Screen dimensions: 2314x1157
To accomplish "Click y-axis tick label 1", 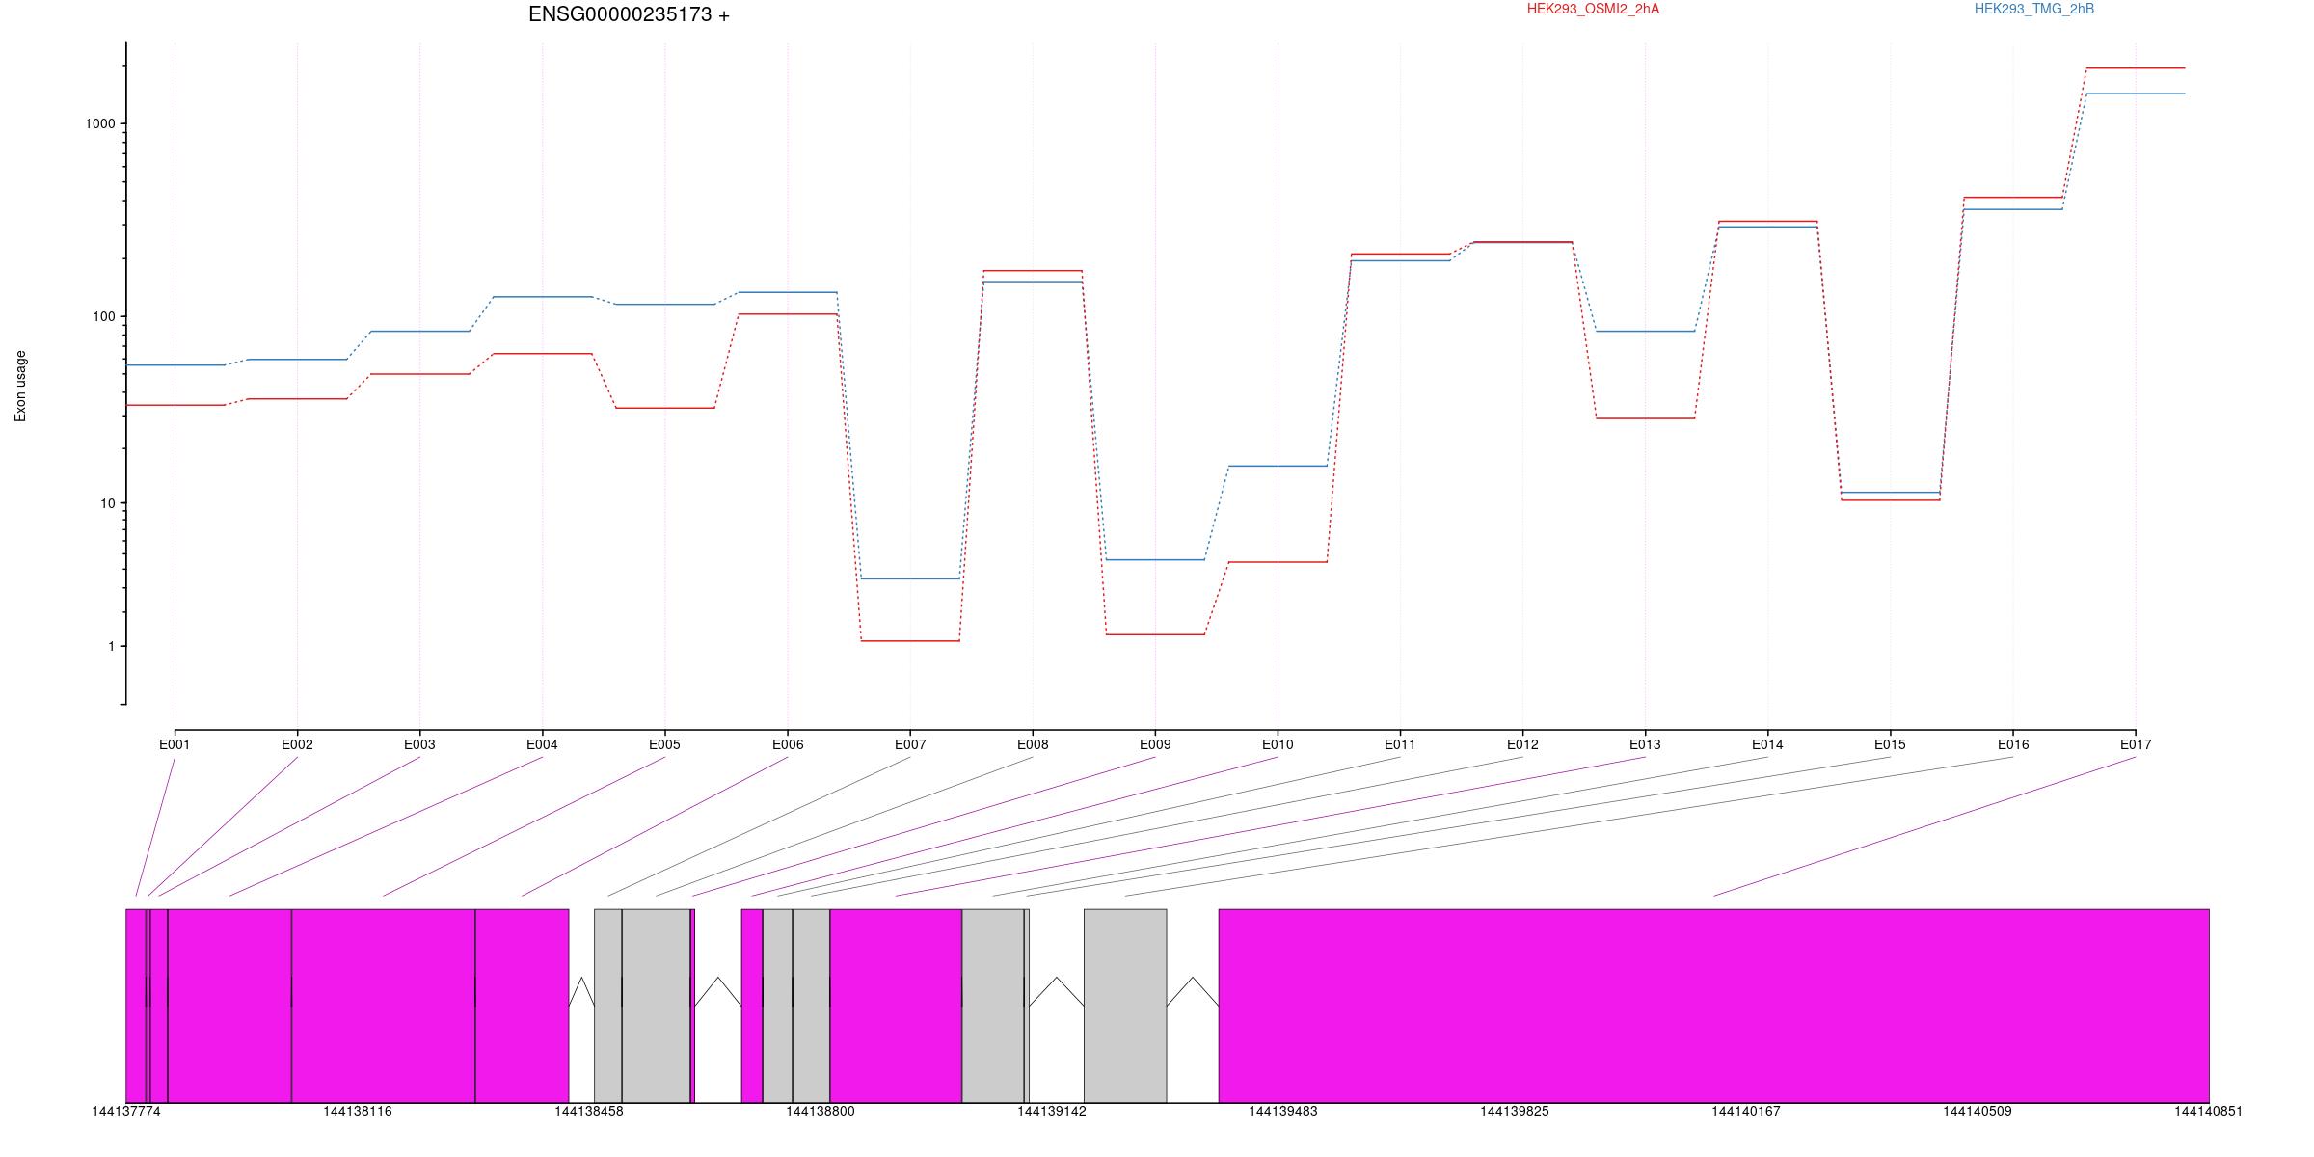I will click(112, 646).
